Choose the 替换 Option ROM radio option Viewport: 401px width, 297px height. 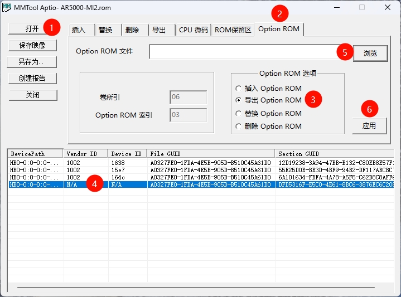pos(239,114)
